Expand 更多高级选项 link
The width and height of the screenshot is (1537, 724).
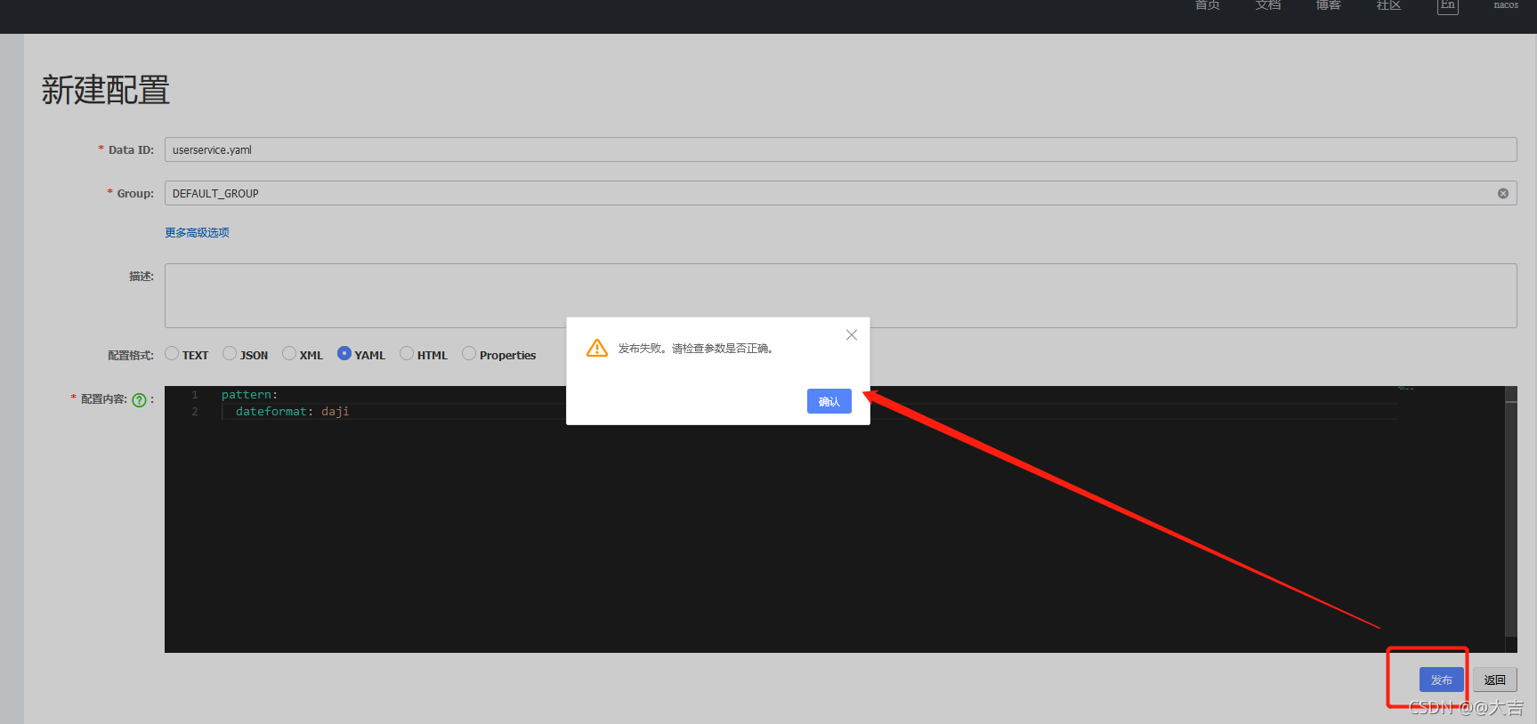click(197, 232)
